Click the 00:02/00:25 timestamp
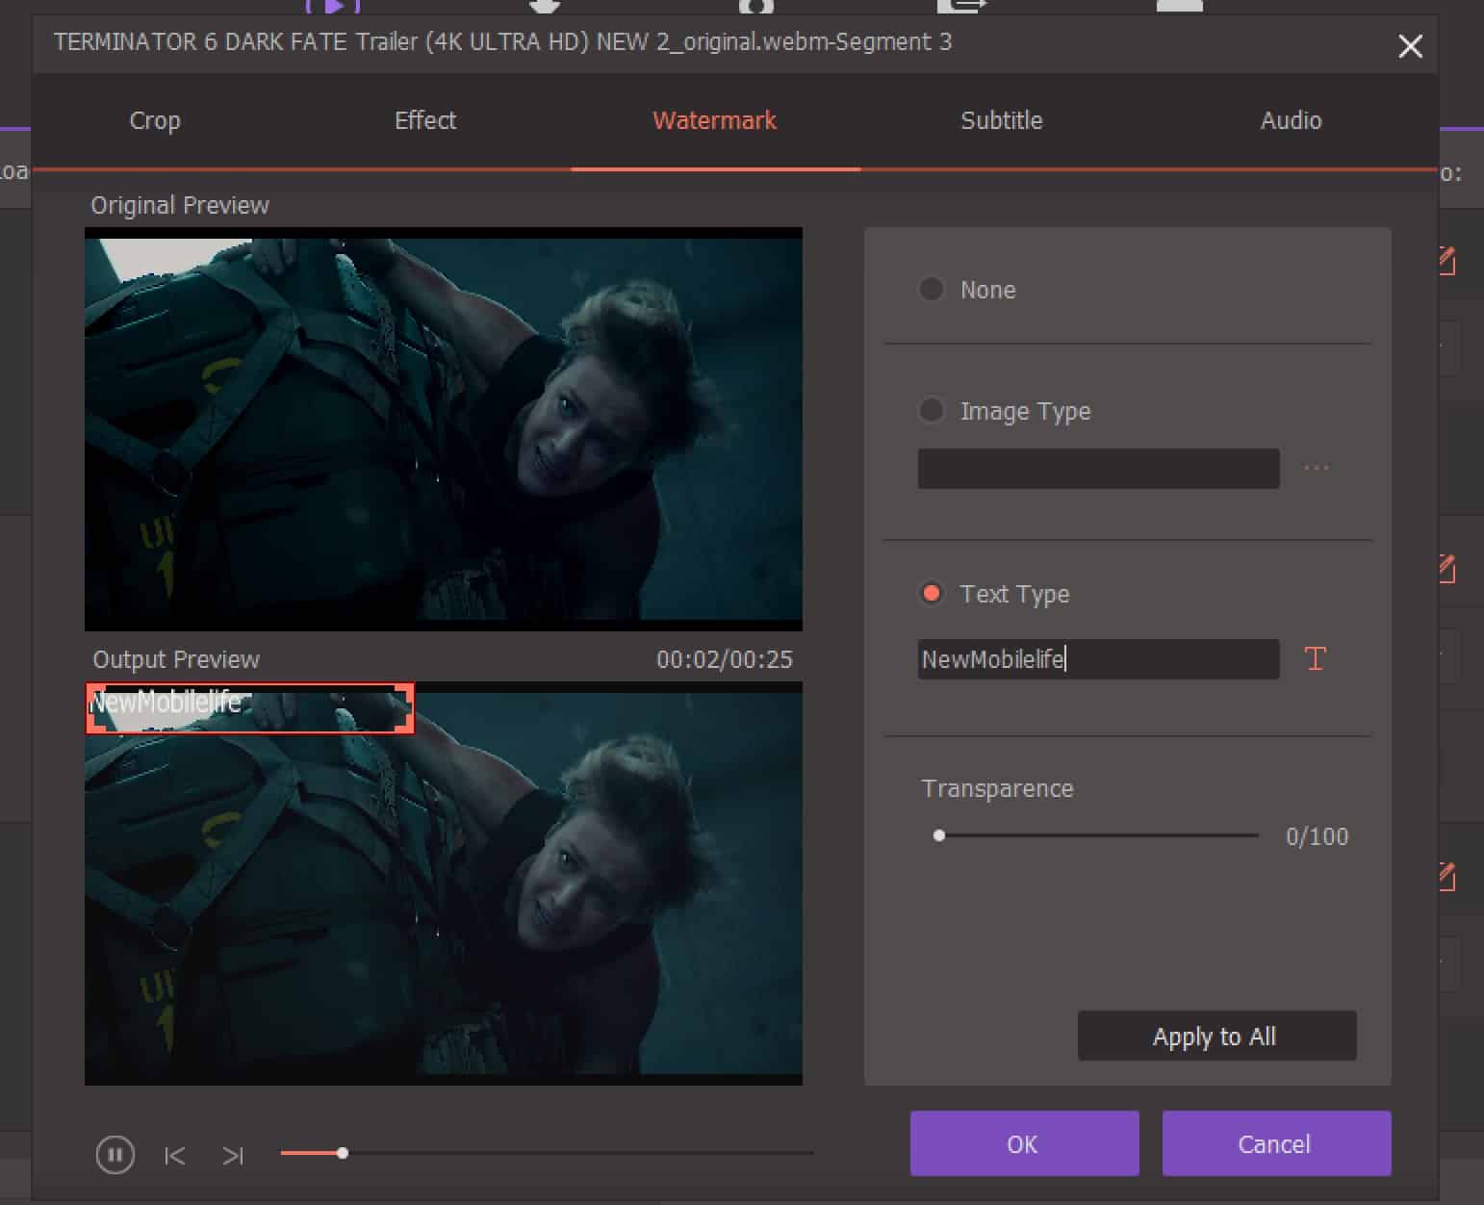The image size is (1484, 1205). (x=725, y=659)
